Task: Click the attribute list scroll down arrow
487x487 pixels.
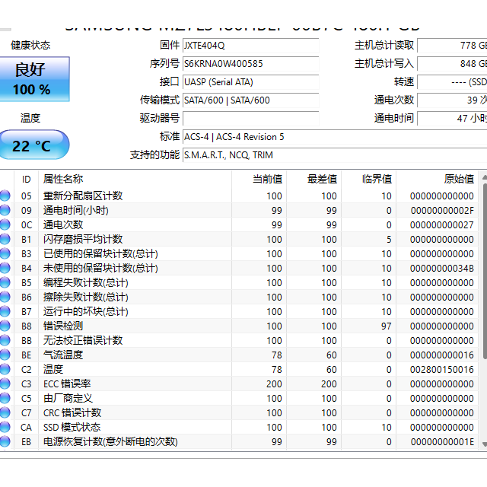Action: tap(484, 444)
